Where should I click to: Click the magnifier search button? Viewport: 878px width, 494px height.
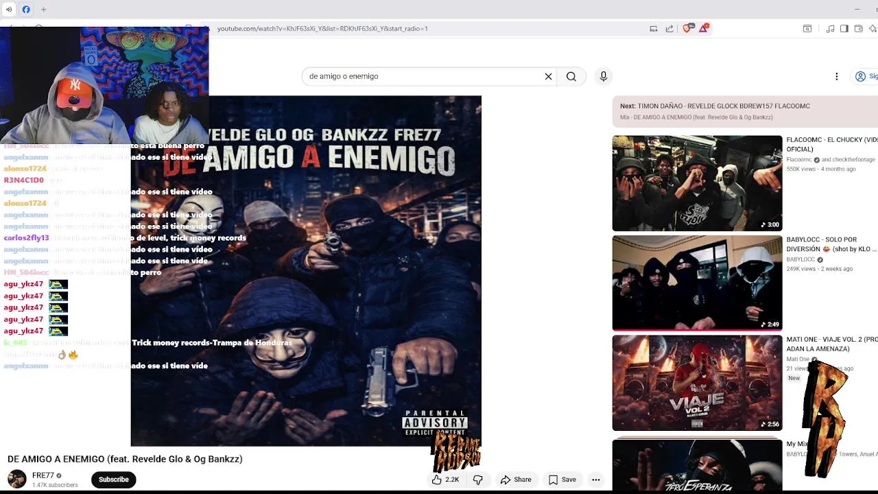(x=571, y=76)
